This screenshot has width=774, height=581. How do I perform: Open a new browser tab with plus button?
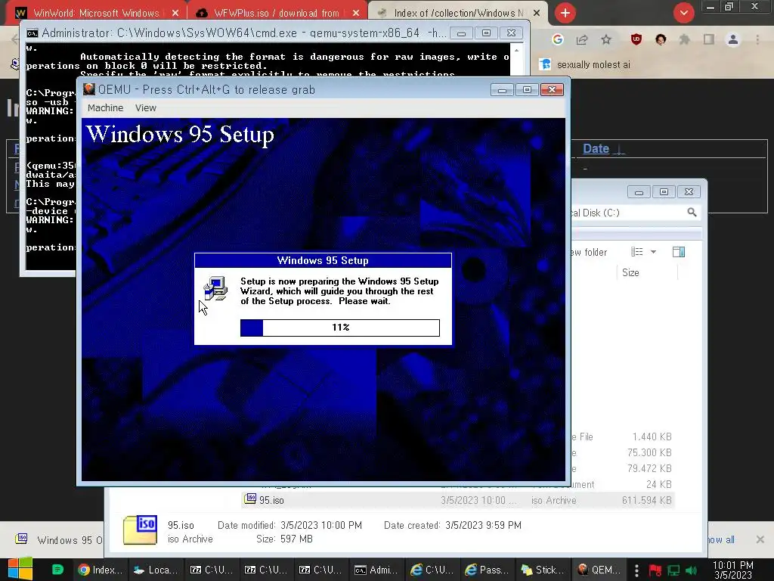565,14
